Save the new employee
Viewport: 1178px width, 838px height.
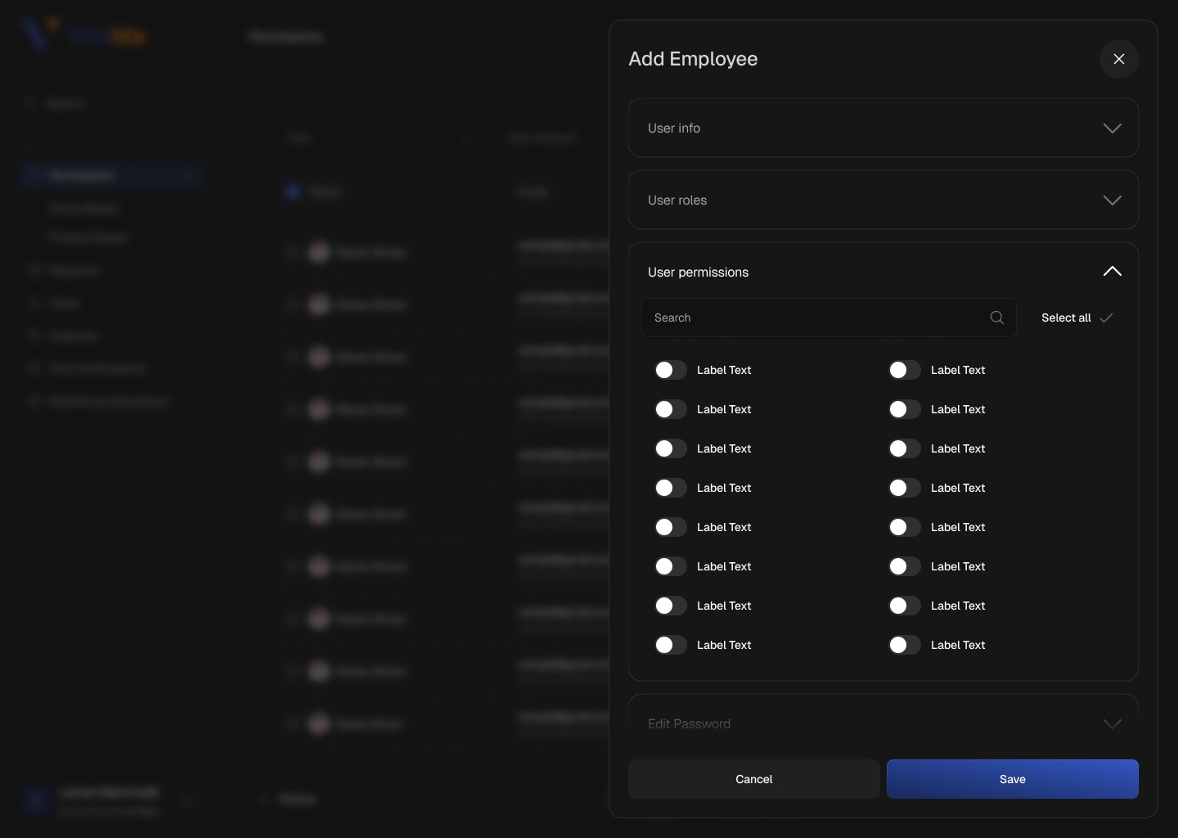click(1013, 779)
